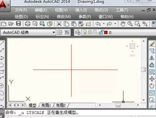
Task: Open Layer Properties Manager icon
Action: tap(78, 32)
